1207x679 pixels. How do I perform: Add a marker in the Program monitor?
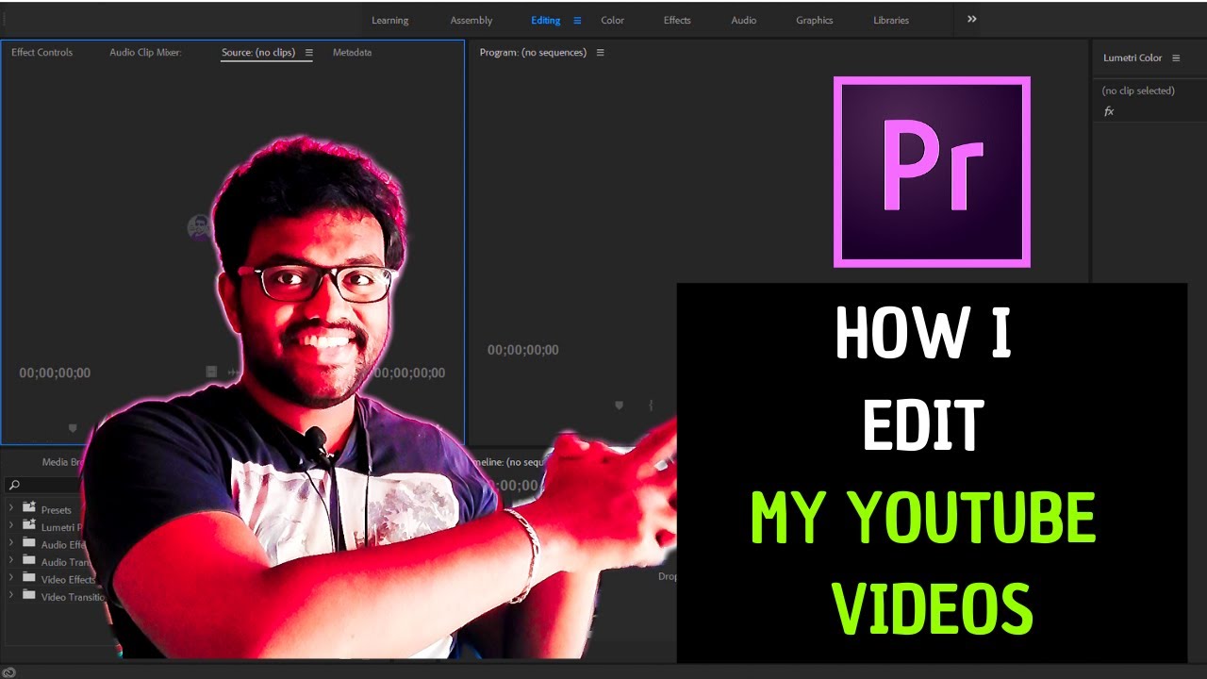click(619, 406)
